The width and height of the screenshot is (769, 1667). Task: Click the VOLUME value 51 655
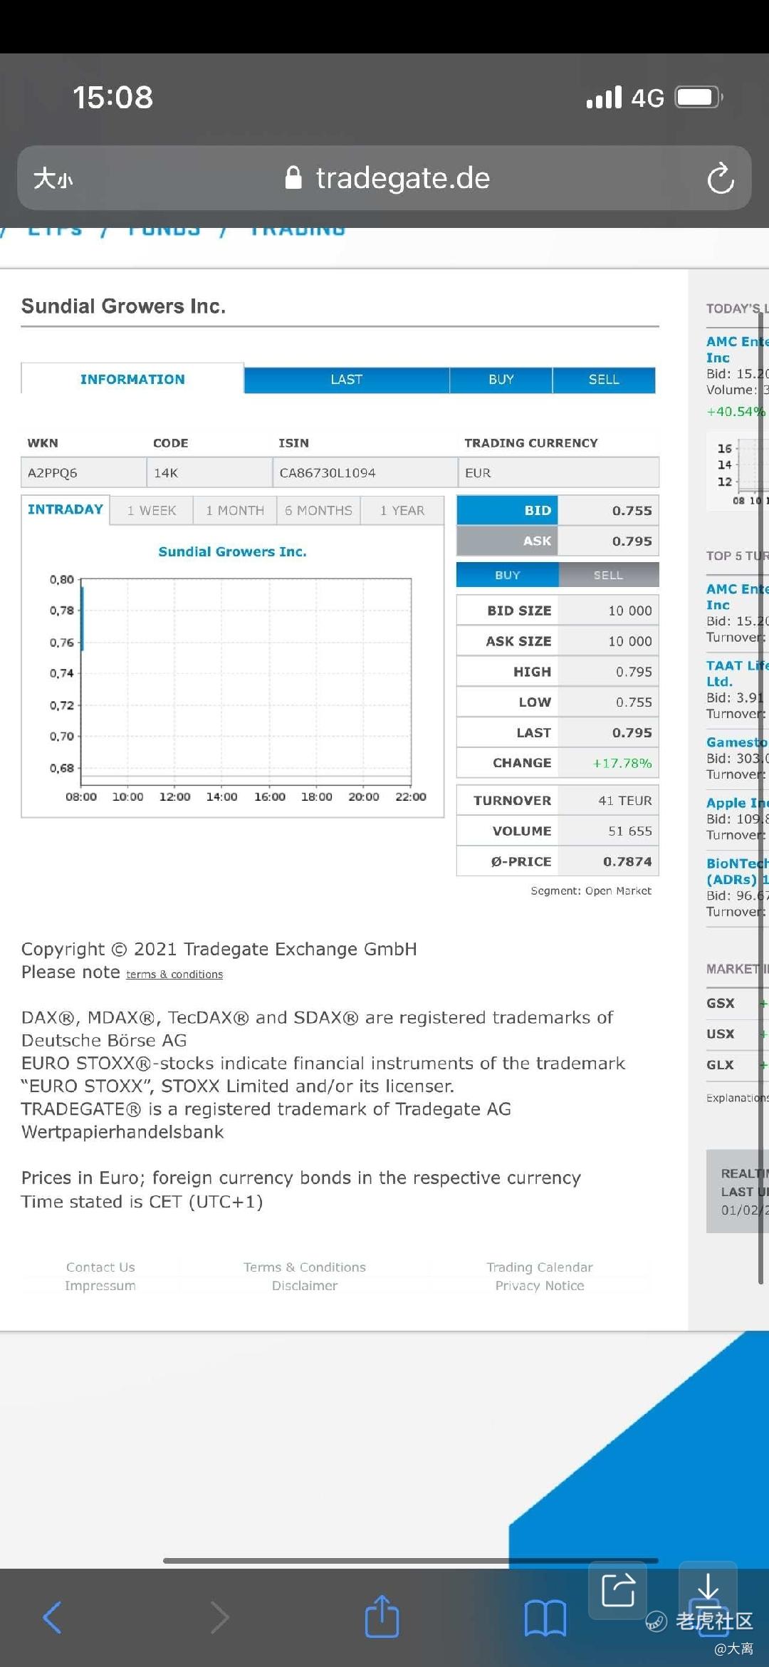pyautogui.click(x=630, y=831)
